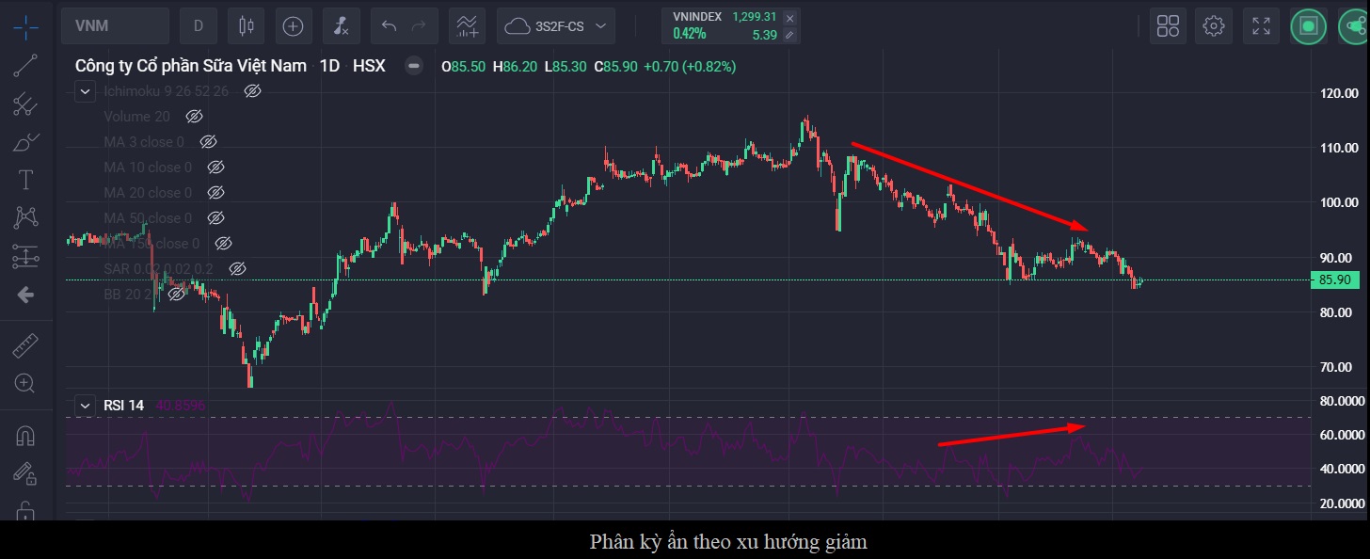Enable the magnet snap mode
This screenshot has width=1370, height=559.
coord(25,436)
